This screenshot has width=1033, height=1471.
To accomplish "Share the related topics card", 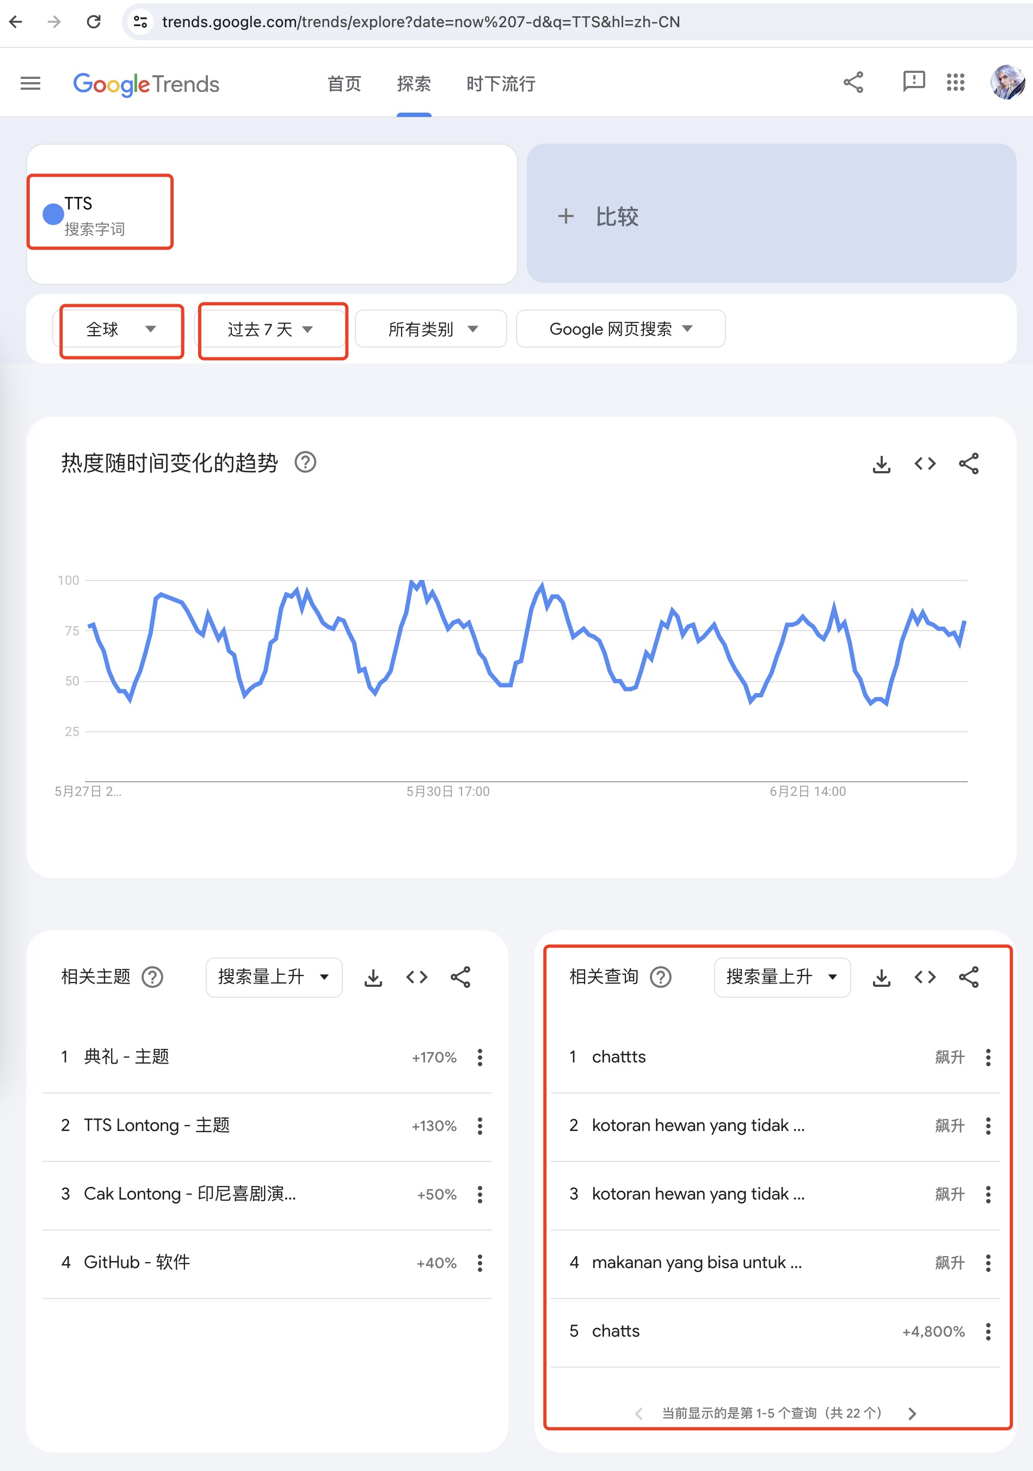I will point(460,978).
